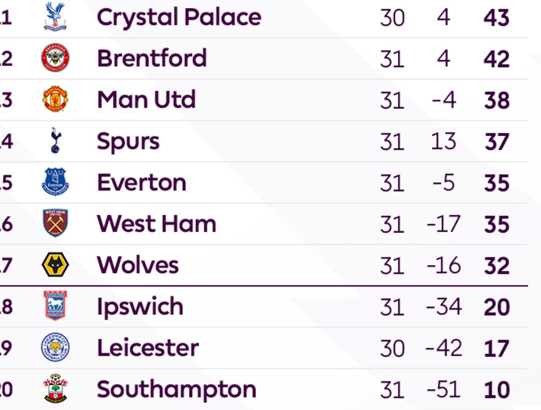Screen dimensions: 541x410
Task: Select the Man Utd crest
Action: click(x=55, y=99)
